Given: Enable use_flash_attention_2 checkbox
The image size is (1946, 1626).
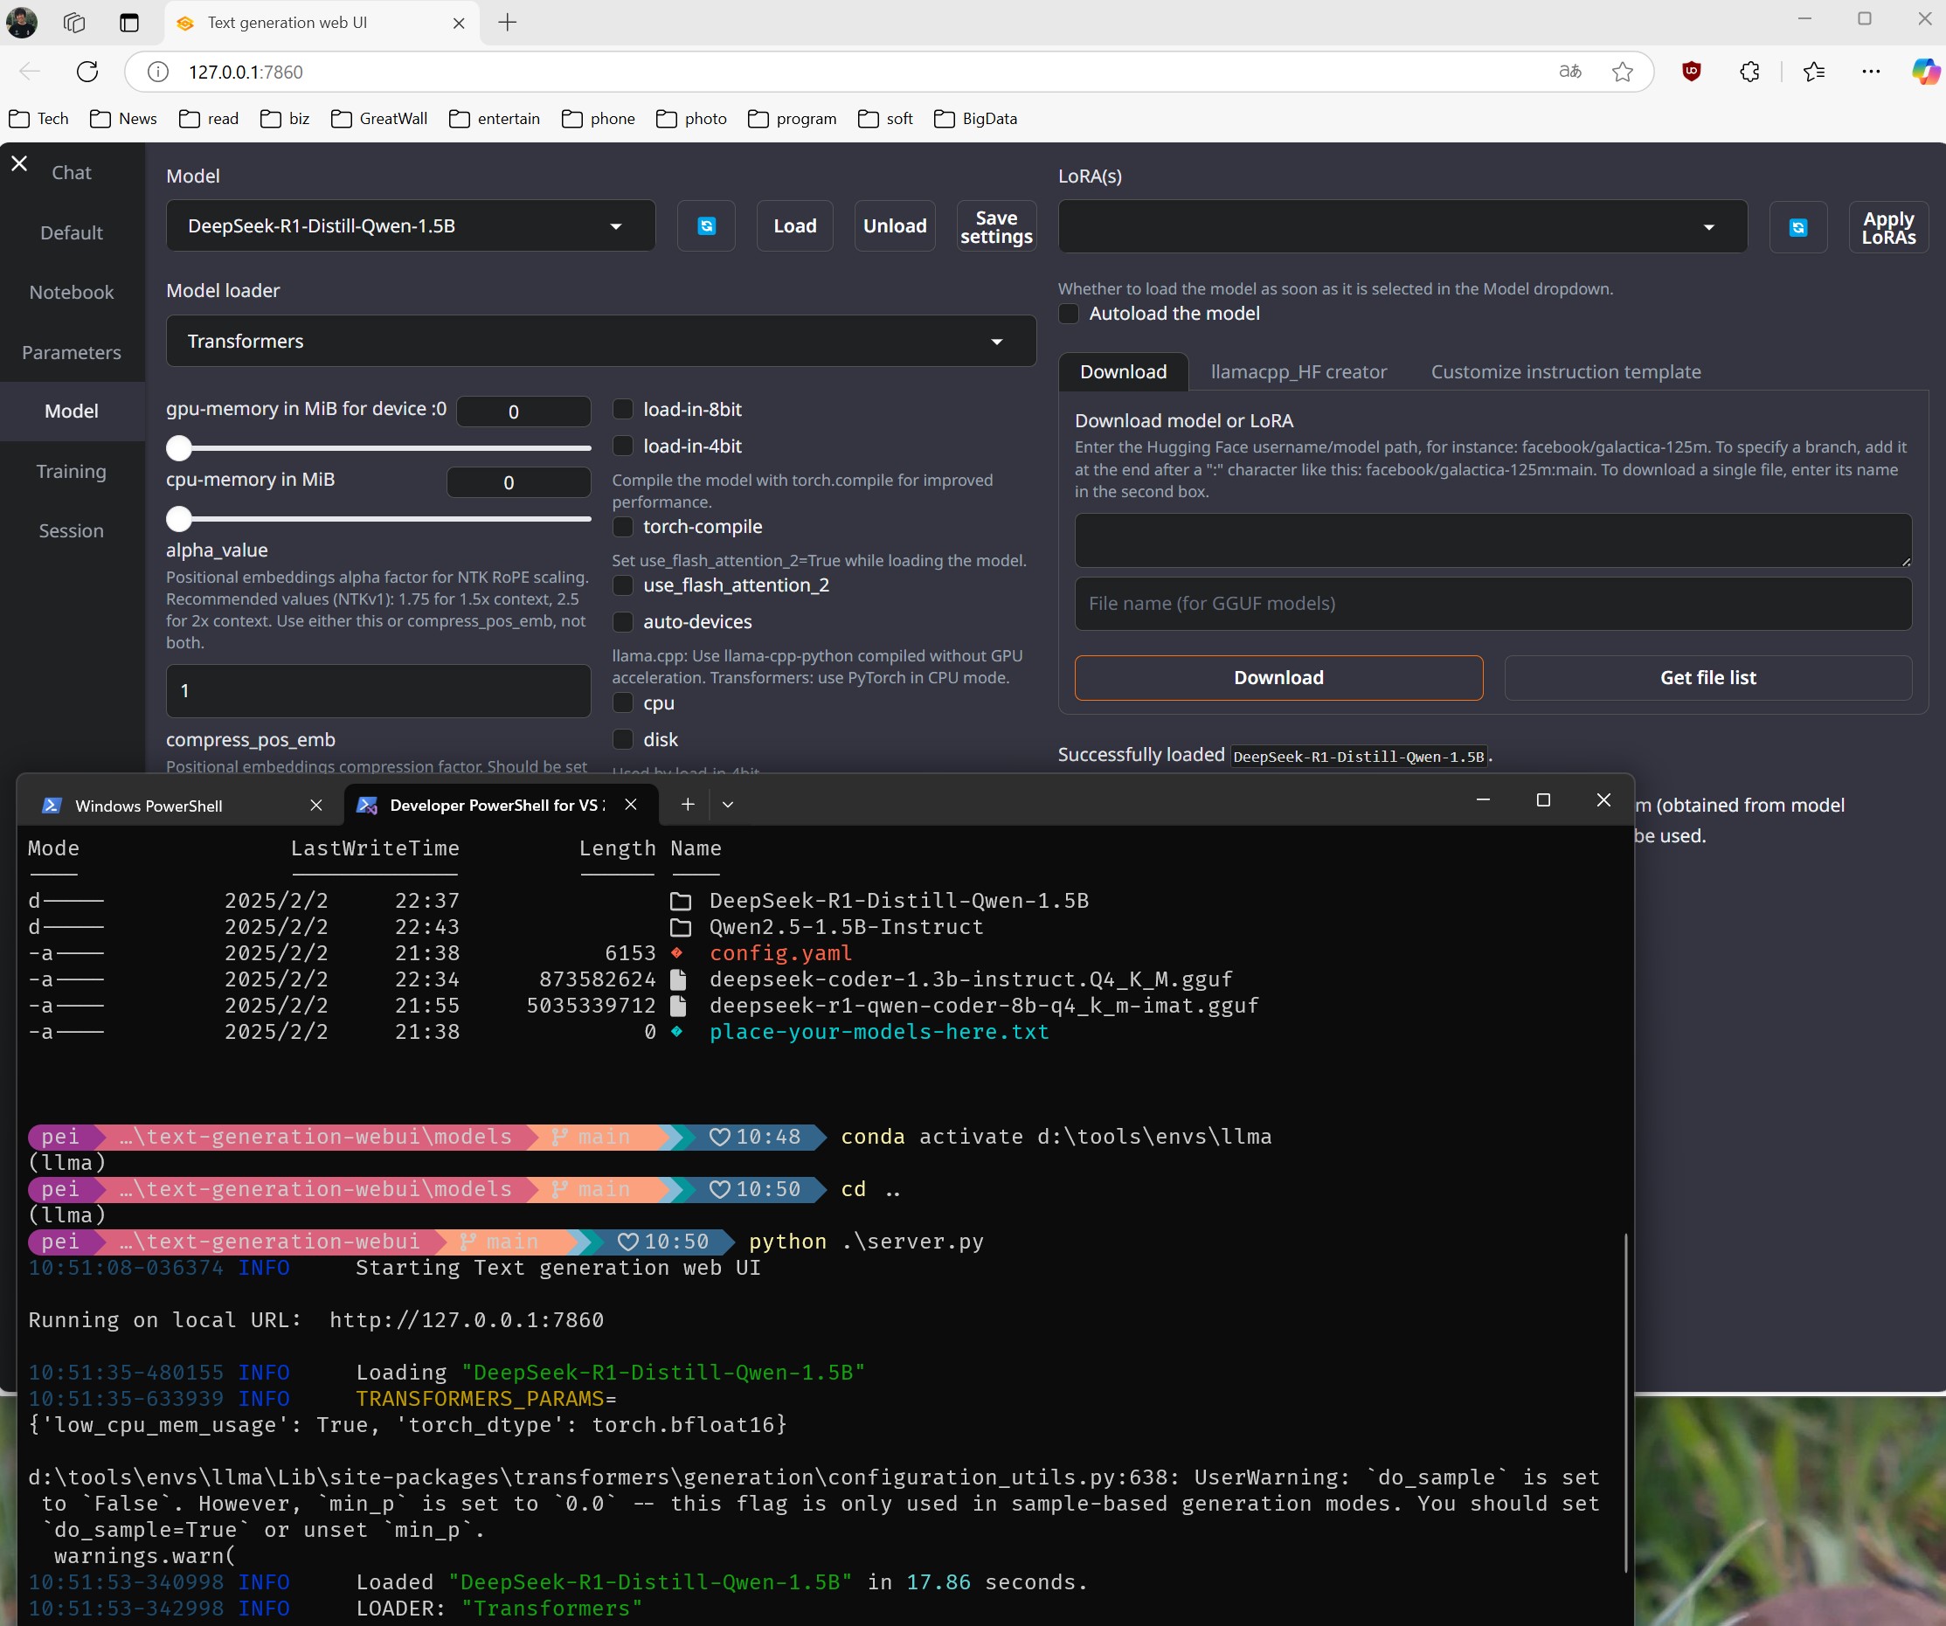Looking at the screenshot, I should 624,585.
